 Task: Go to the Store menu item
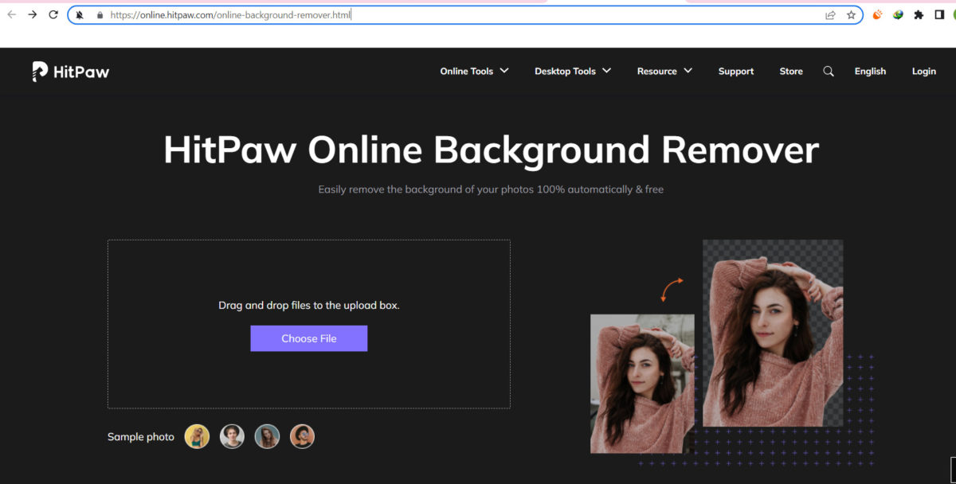pos(791,72)
